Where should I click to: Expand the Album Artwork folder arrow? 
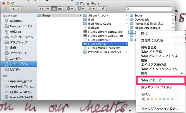[127, 15]
